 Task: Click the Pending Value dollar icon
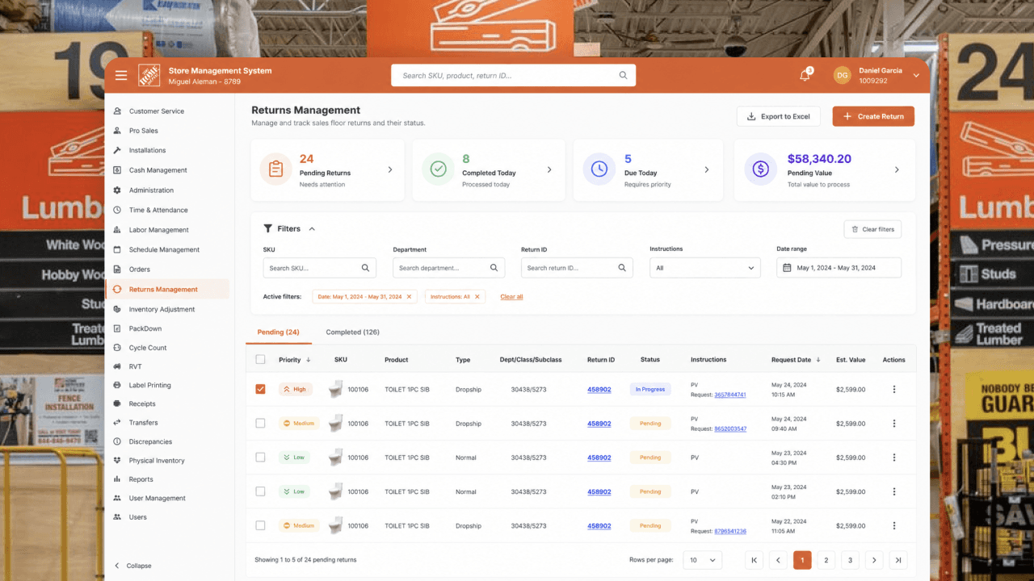pyautogui.click(x=760, y=169)
